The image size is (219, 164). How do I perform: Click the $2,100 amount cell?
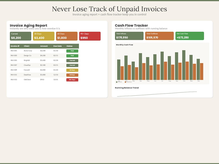point(43,65)
